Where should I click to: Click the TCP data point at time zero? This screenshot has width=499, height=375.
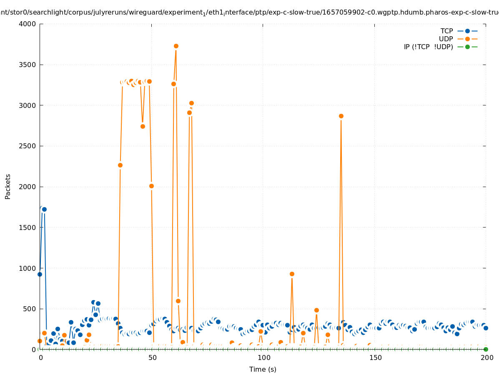click(x=40, y=274)
